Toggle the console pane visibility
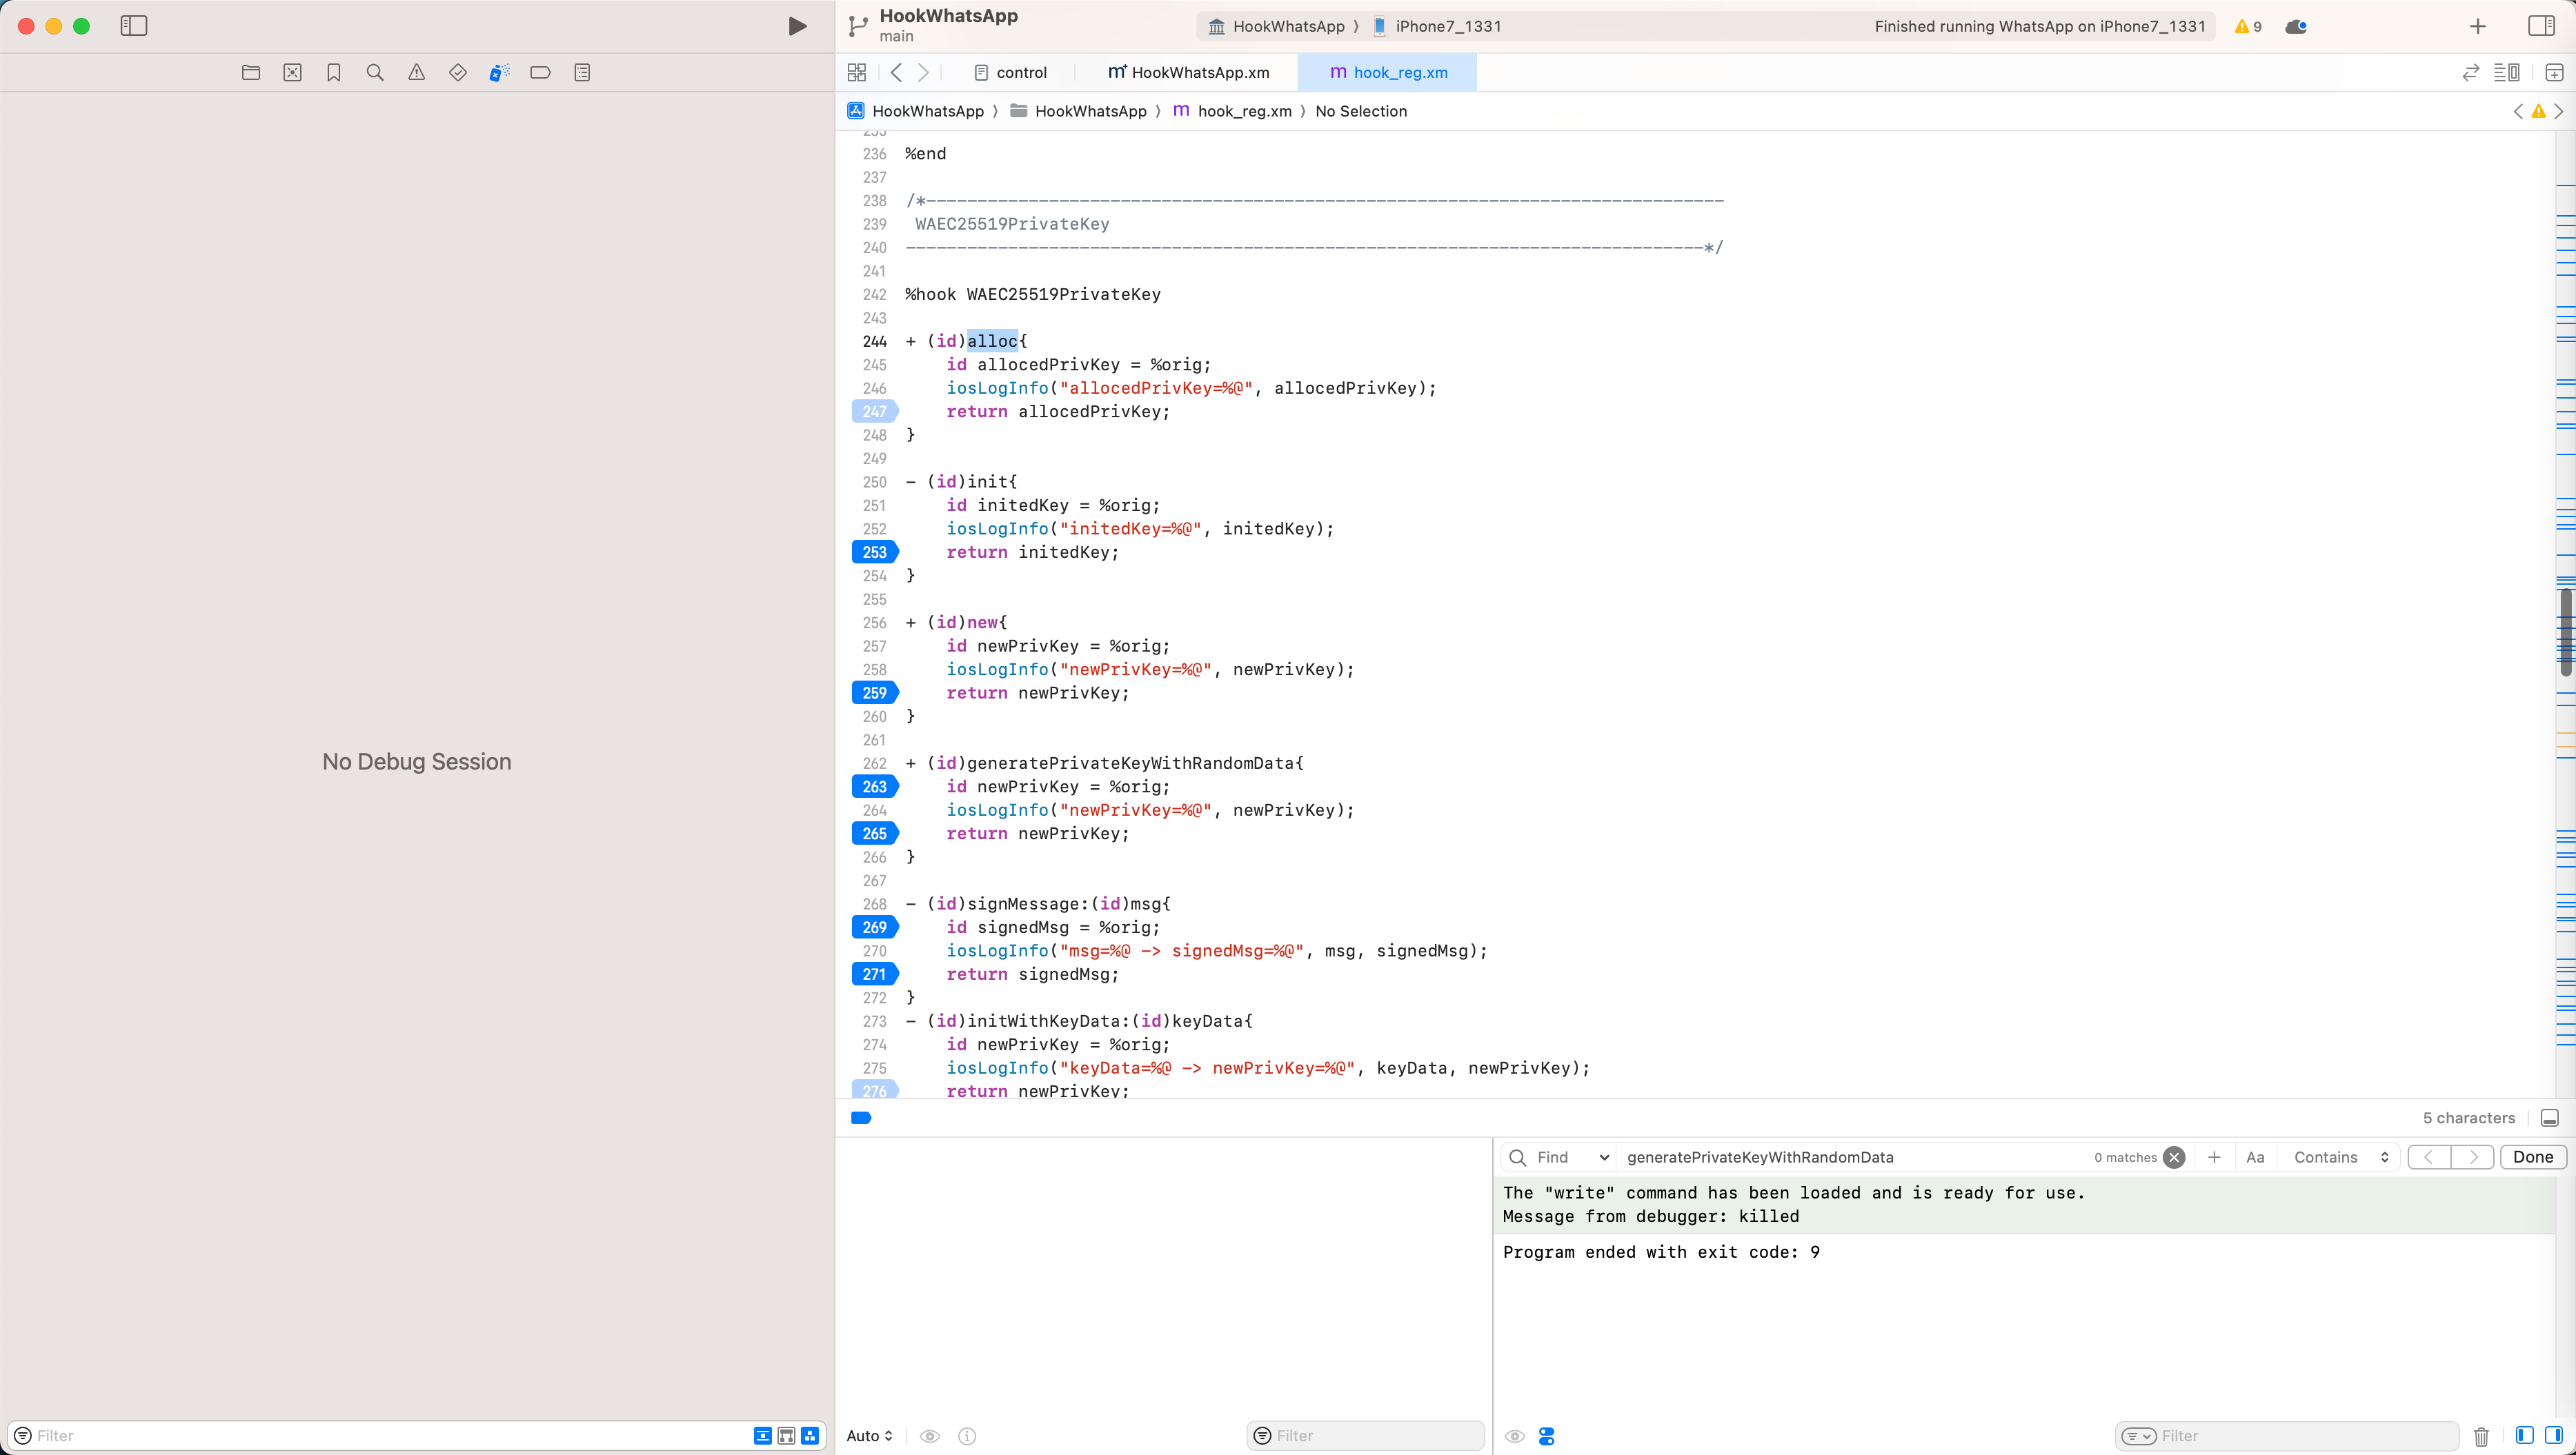The width and height of the screenshot is (2576, 1455). (2553, 1435)
